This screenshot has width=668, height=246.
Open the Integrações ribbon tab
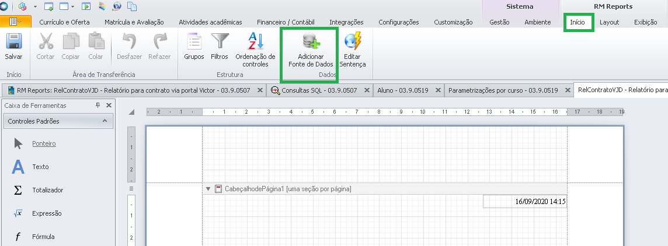click(346, 22)
